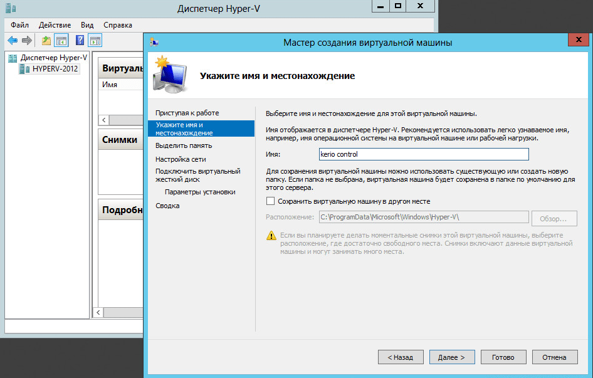This screenshot has width=593, height=378.
Task: Toggle the console tree pane toolbar icon
Action: coord(61,41)
